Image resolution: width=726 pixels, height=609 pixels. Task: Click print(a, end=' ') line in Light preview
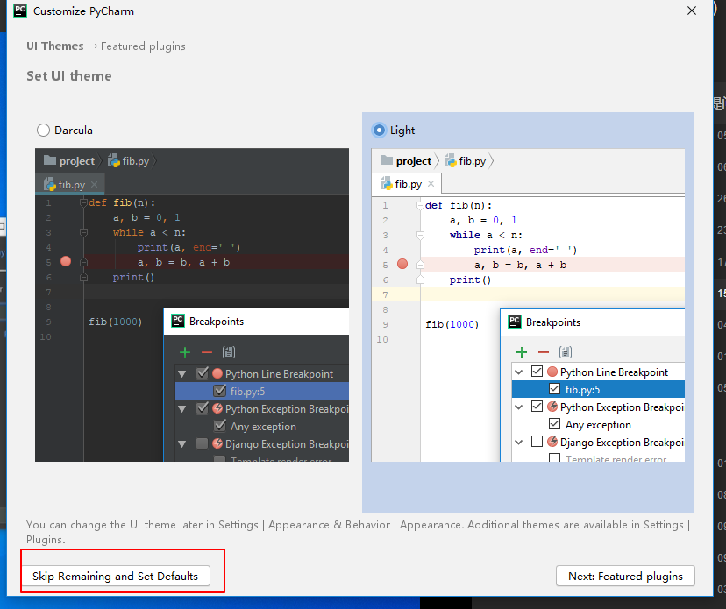525,250
